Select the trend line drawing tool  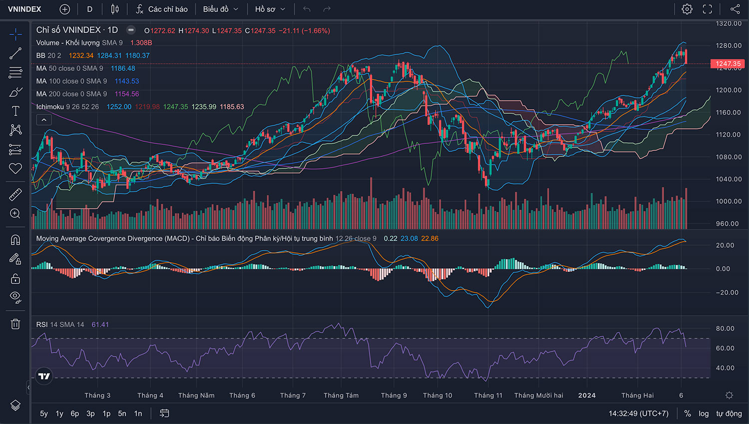[x=15, y=53]
